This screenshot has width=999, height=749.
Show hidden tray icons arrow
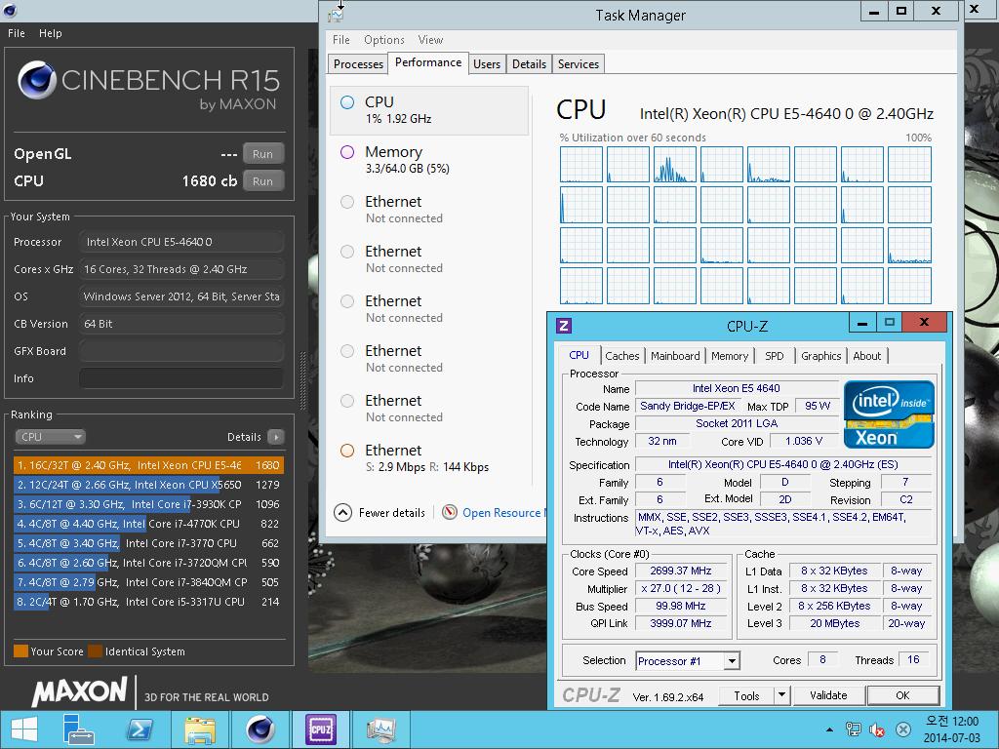pyautogui.click(x=829, y=729)
